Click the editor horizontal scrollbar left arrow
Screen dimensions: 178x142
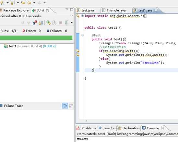(x=86, y=121)
